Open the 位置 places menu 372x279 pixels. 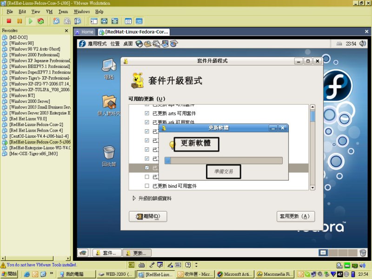click(x=115, y=44)
